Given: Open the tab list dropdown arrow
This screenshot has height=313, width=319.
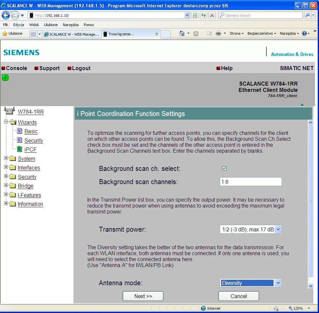Looking at the screenshot, I should [39, 34].
